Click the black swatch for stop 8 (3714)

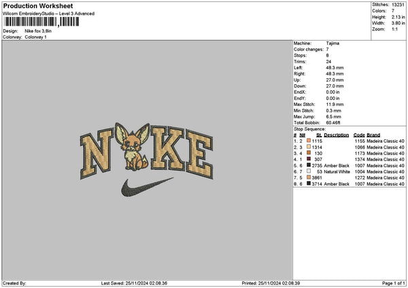click(x=309, y=183)
